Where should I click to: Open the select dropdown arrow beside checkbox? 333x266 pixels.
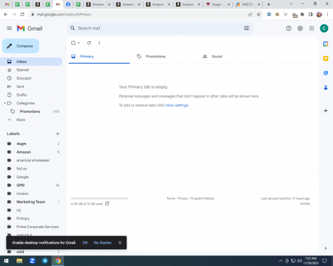[x=79, y=43]
